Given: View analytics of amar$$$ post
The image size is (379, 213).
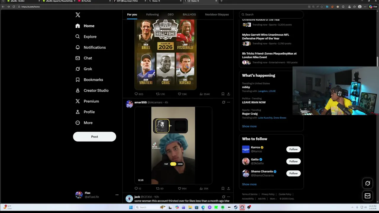Looking at the screenshot, I should [x=204, y=188].
